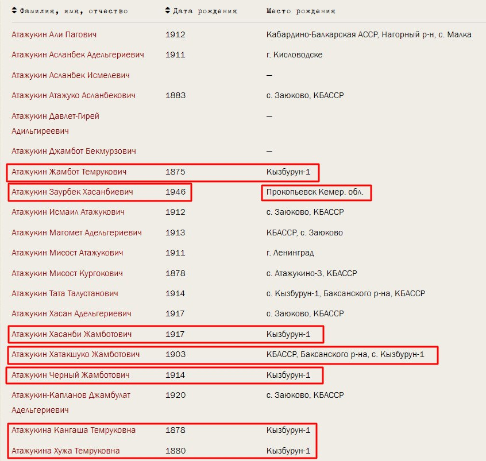Open Атажукин Али Пагович record
Viewport: 486px width, 461px height.
54,34
